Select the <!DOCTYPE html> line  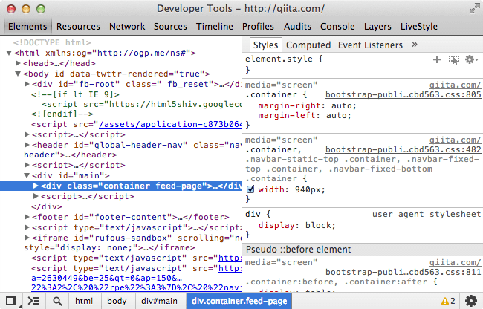[52, 42]
